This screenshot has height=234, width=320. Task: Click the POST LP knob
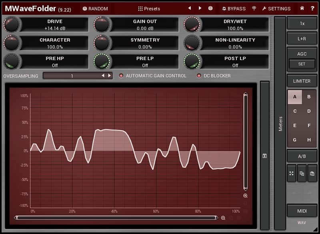click(192, 61)
